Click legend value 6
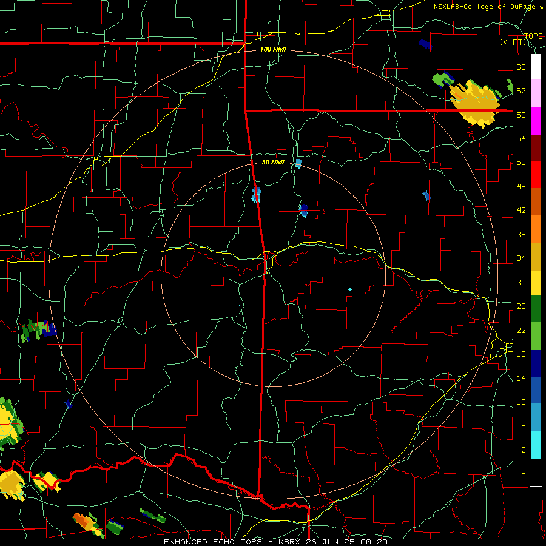 pyautogui.click(x=523, y=425)
